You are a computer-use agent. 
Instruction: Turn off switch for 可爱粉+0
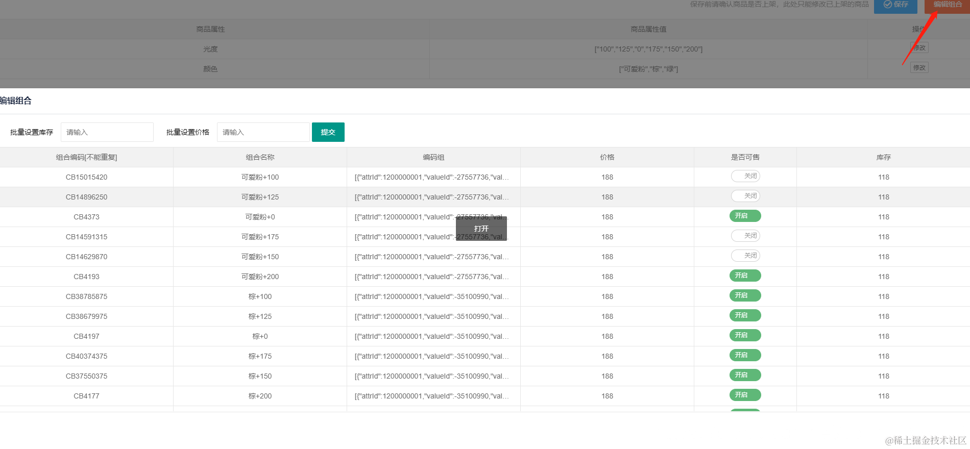point(745,216)
